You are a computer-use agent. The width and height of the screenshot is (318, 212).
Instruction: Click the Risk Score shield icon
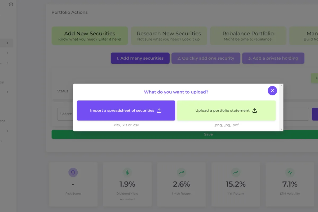click(x=73, y=172)
